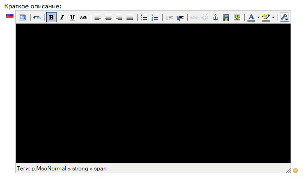
Task: Open highlight background color dropdown arrow
Action: (x=273, y=17)
